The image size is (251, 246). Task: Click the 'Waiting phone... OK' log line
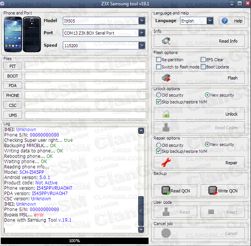[26, 162]
